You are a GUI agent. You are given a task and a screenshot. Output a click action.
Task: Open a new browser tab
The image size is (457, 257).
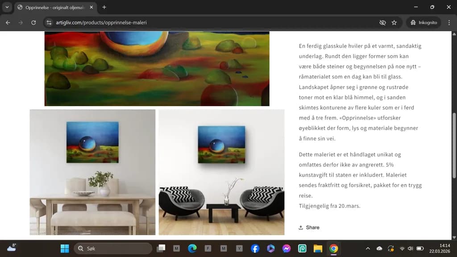[104, 7]
